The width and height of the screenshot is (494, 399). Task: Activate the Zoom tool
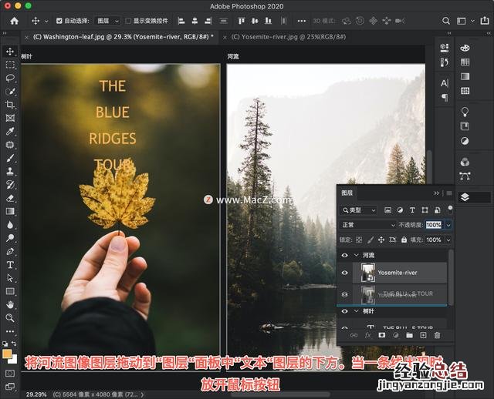click(10, 318)
